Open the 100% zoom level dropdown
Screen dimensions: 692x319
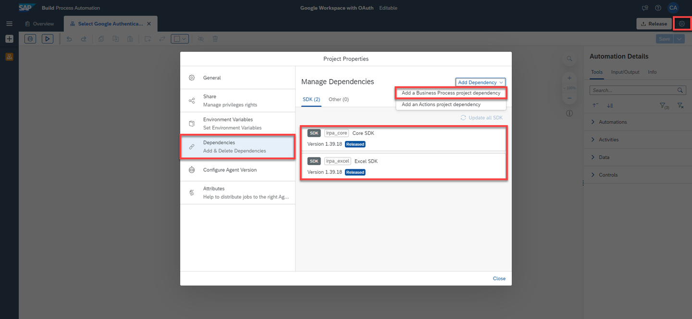(569, 88)
